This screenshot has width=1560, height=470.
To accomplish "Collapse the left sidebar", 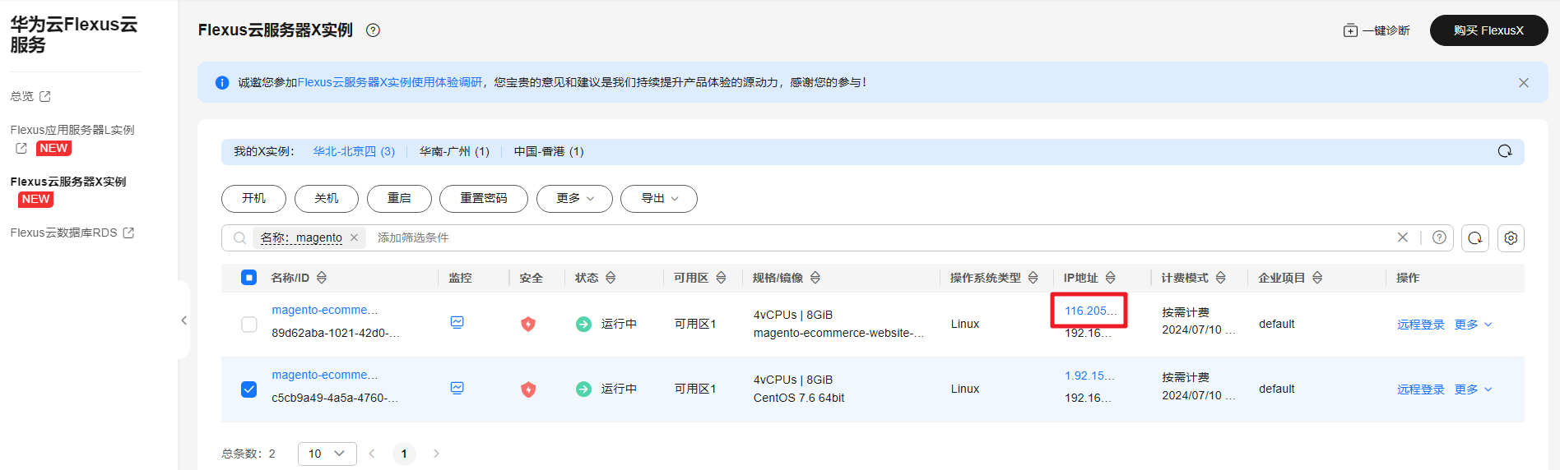I will pyautogui.click(x=183, y=320).
